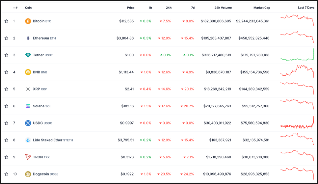
Task: Sort by the 7d change column
Action: pos(192,8)
